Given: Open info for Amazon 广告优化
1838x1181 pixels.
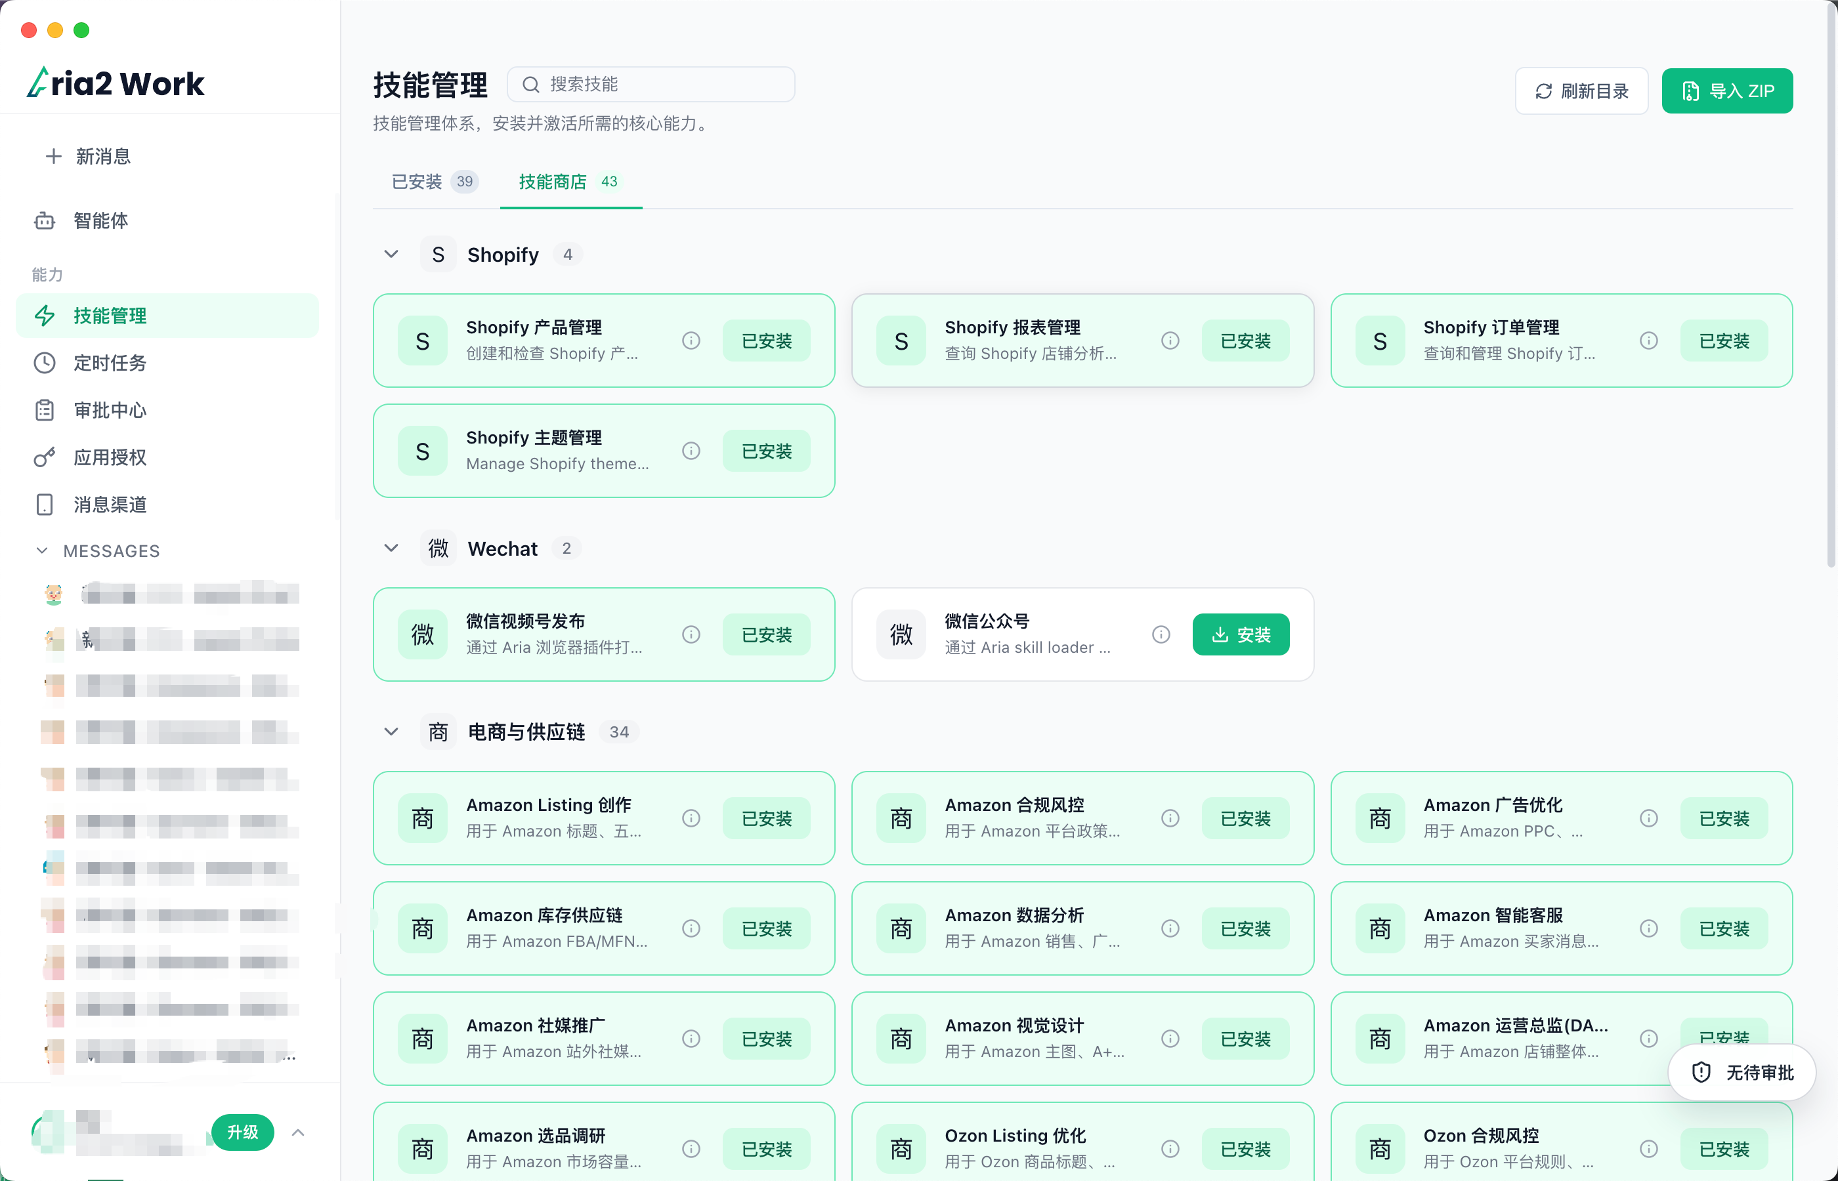Looking at the screenshot, I should pos(1648,818).
